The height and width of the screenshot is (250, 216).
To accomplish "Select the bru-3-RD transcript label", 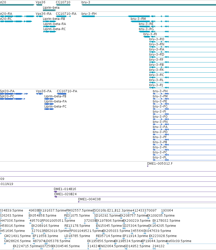I will pos(157,55).
